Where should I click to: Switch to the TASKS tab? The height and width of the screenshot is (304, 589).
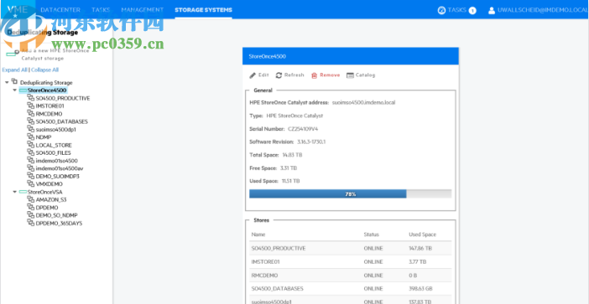tap(101, 10)
